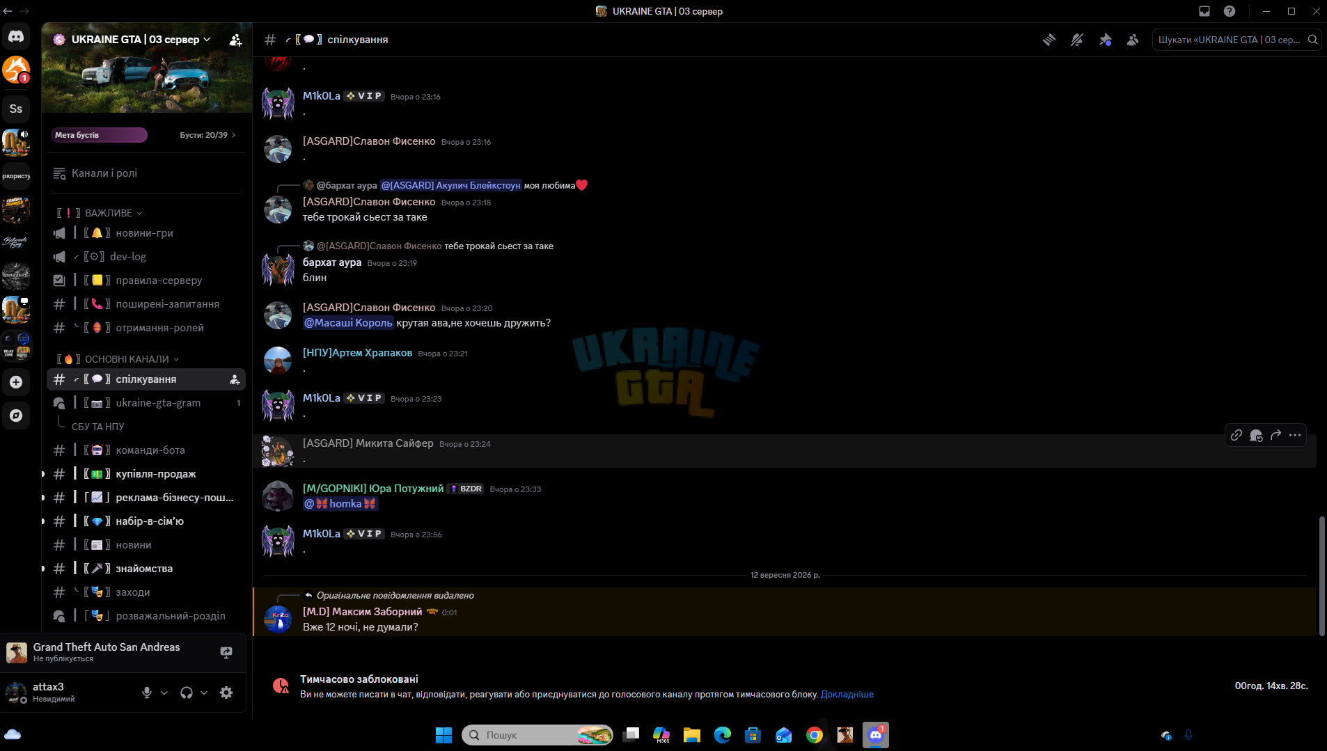Screen dimensions: 1327x751
Task: Click username M1k0La at 23:16
Action: coord(322,96)
